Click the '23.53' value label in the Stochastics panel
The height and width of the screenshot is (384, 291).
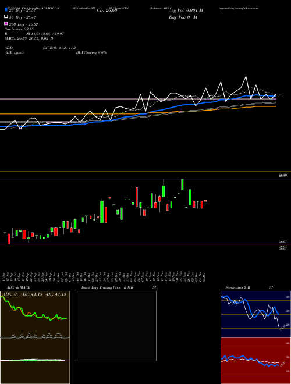tap(283, 327)
